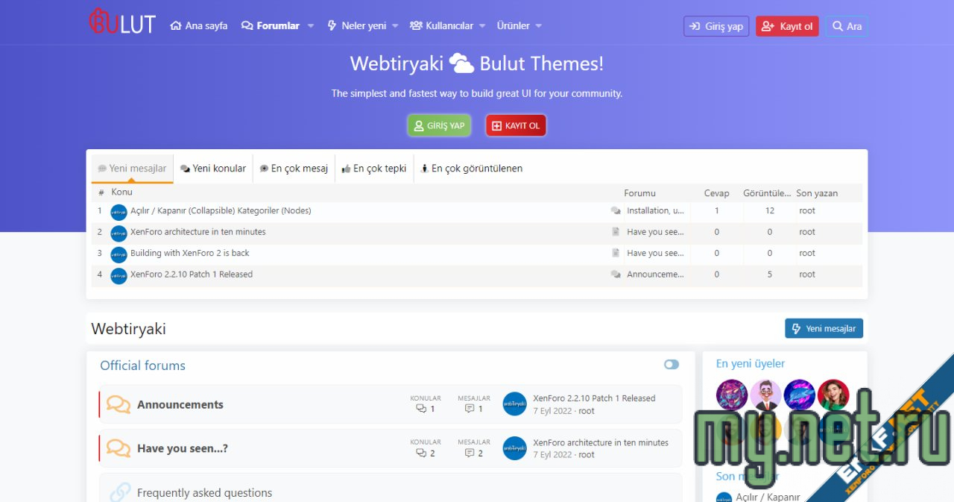Click the red KAYIT OL button
Image resolution: width=954 pixels, height=502 pixels.
516,125
